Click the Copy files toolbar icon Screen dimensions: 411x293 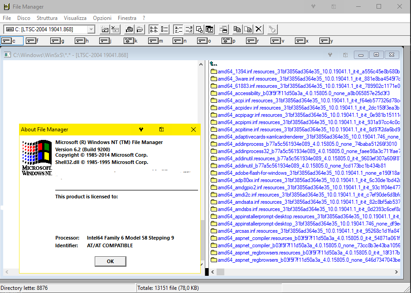(237, 29)
